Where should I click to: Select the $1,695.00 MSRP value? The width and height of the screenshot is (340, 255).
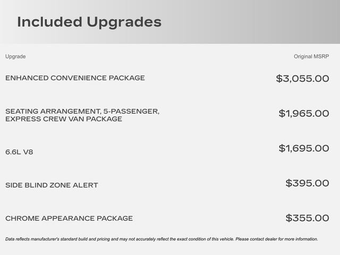304,148
